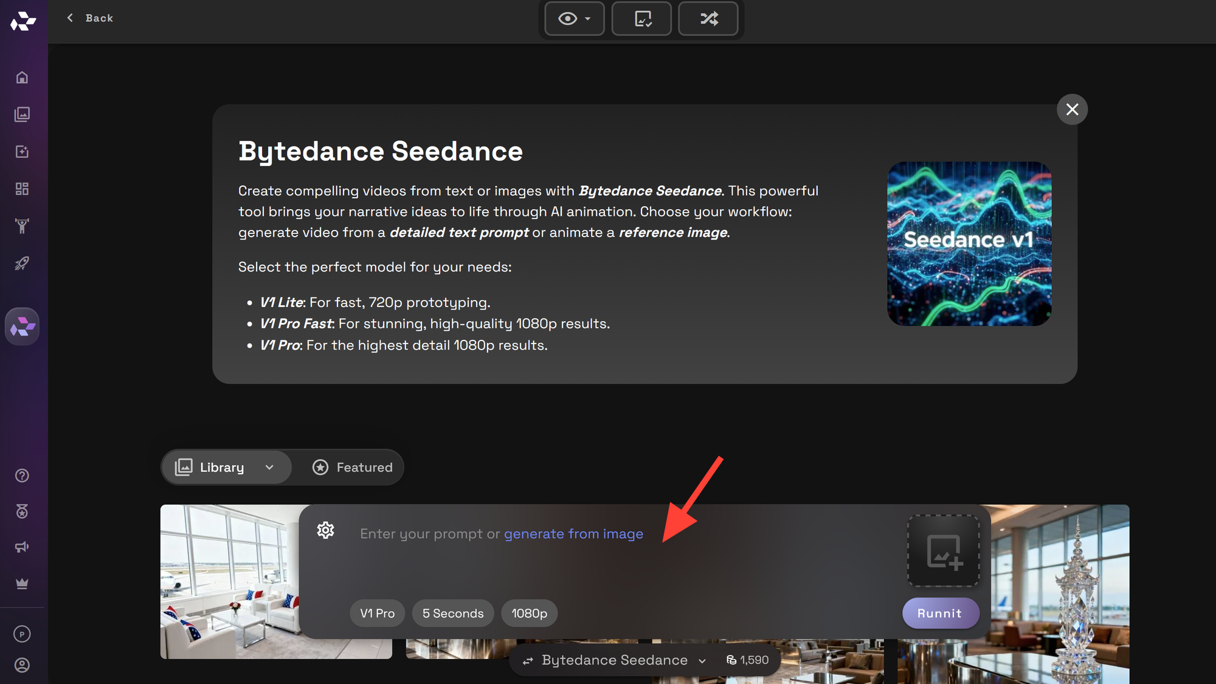This screenshot has width=1216, height=684.
Task: Click the crown upgrade icon
Action: point(22,584)
